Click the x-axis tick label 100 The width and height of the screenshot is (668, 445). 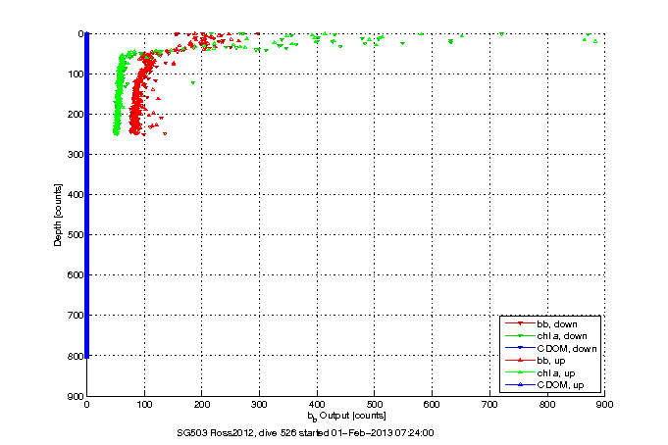coord(144,404)
